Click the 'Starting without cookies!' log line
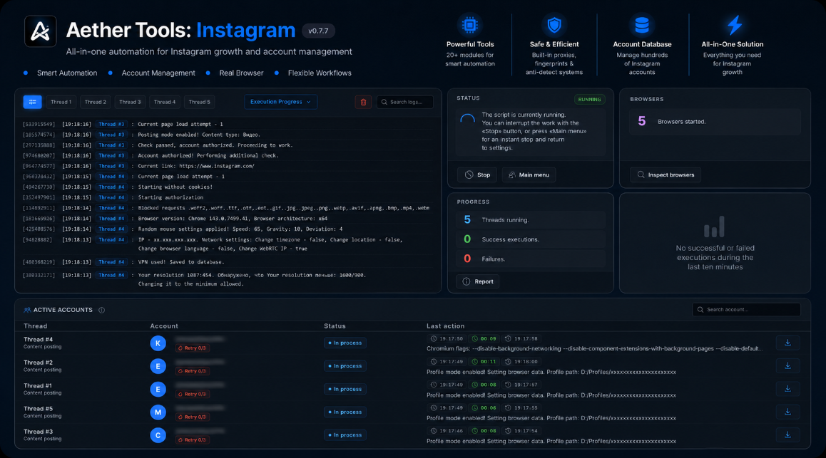This screenshot has width=826, height=458. [x=175, y=187]
